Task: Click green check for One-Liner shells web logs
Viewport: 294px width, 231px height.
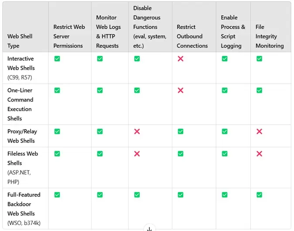Action: tap(100, 90)
